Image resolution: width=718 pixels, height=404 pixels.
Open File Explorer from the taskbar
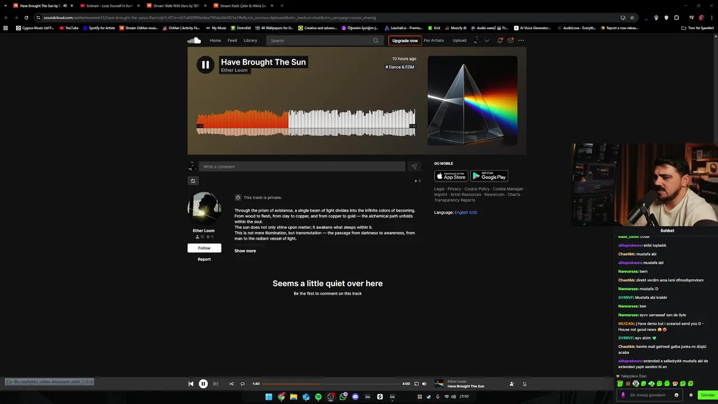293,397
